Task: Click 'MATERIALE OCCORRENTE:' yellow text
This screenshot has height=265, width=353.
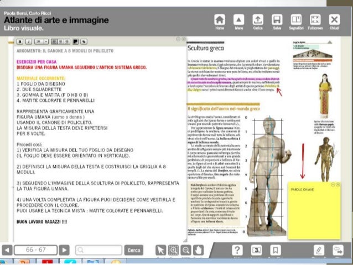Action: 41,79
